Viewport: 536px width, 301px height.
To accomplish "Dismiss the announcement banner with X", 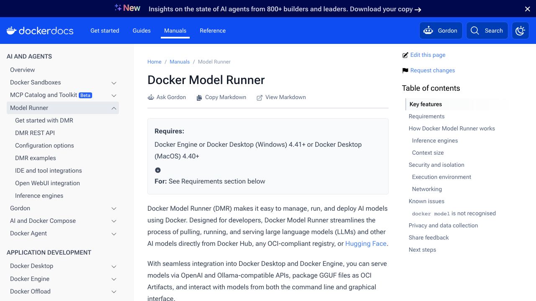I will (x=528, y=9).
